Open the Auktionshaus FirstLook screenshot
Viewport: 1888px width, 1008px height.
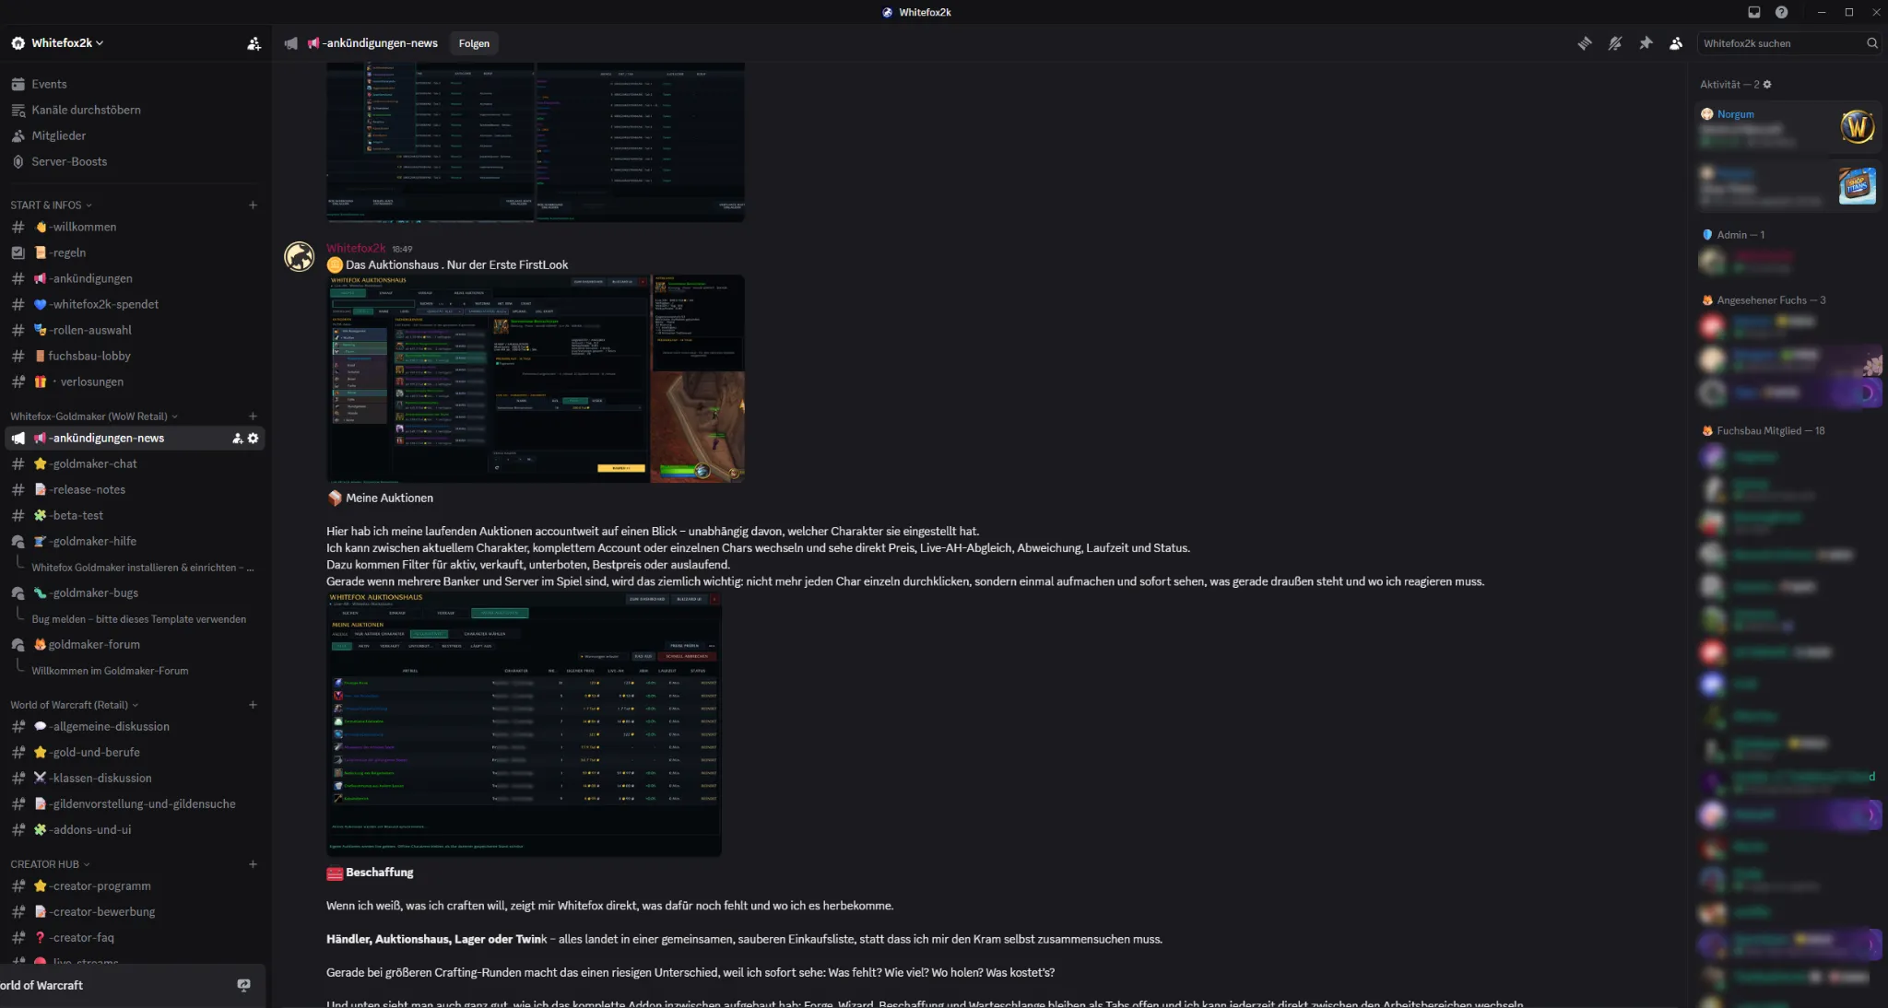pos(536,379)
